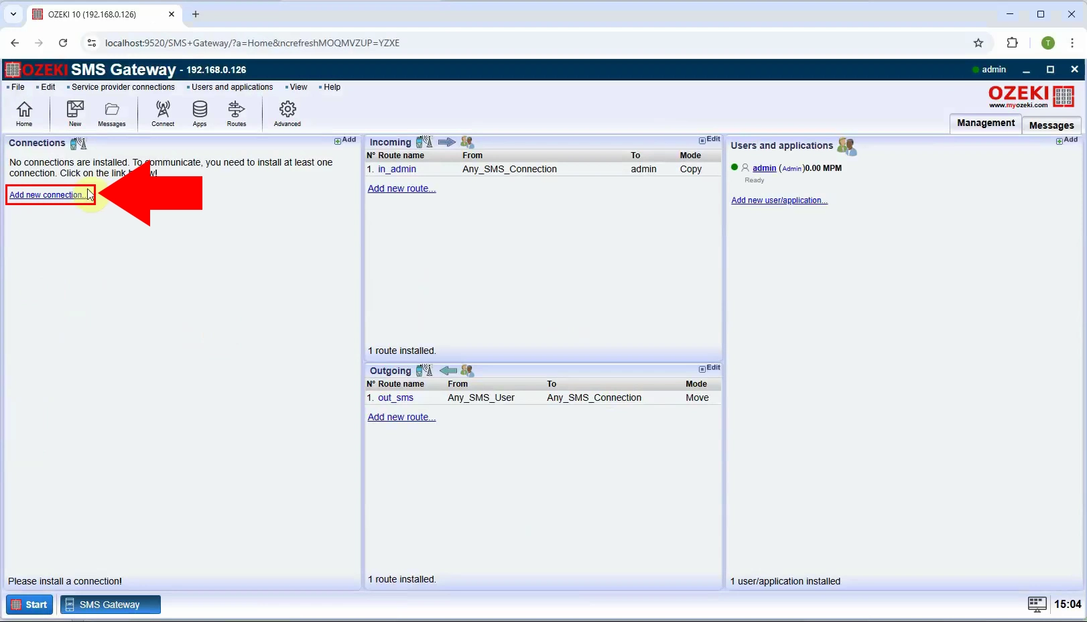Screen dimensions: 1087x622
Task: Open the browser extensions puzzle icon
Action: pyautogui.click(x=1013, y=43)
